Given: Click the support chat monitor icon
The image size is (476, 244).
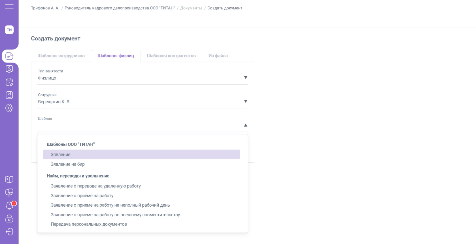Looking at the screenshot, I should point(9,192).
